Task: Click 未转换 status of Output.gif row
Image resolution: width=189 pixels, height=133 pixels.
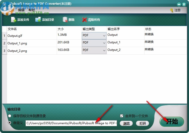Action: (149, 34)
